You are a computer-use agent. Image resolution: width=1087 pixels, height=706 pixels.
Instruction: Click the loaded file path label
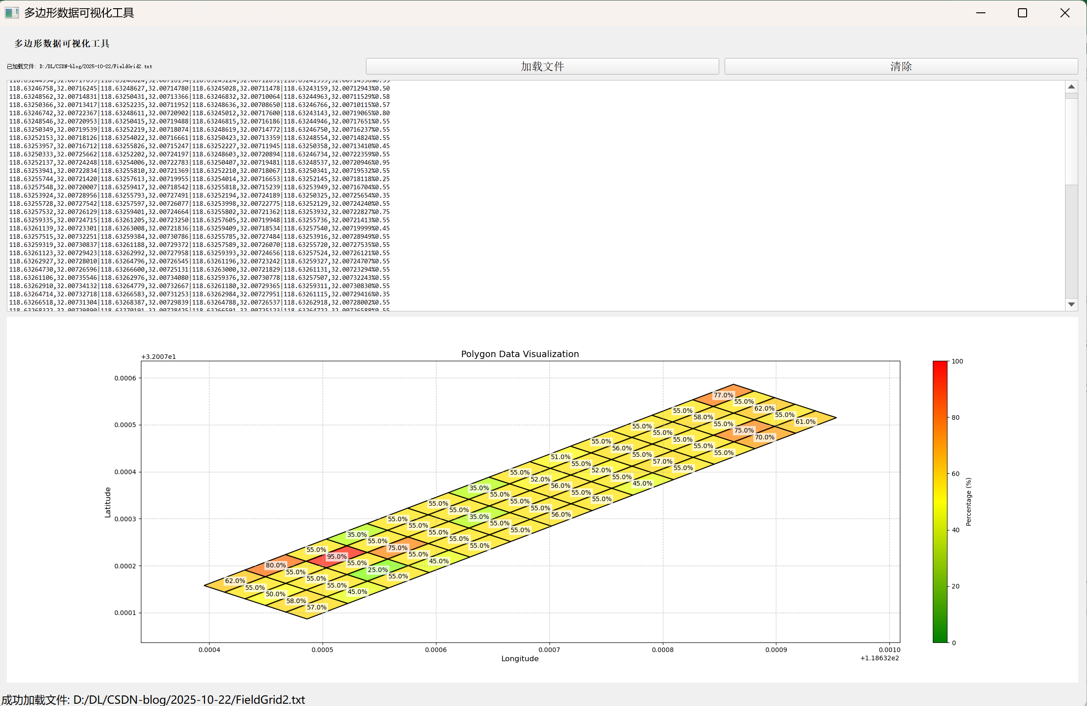pyautogui.click(x=79, y=66)
